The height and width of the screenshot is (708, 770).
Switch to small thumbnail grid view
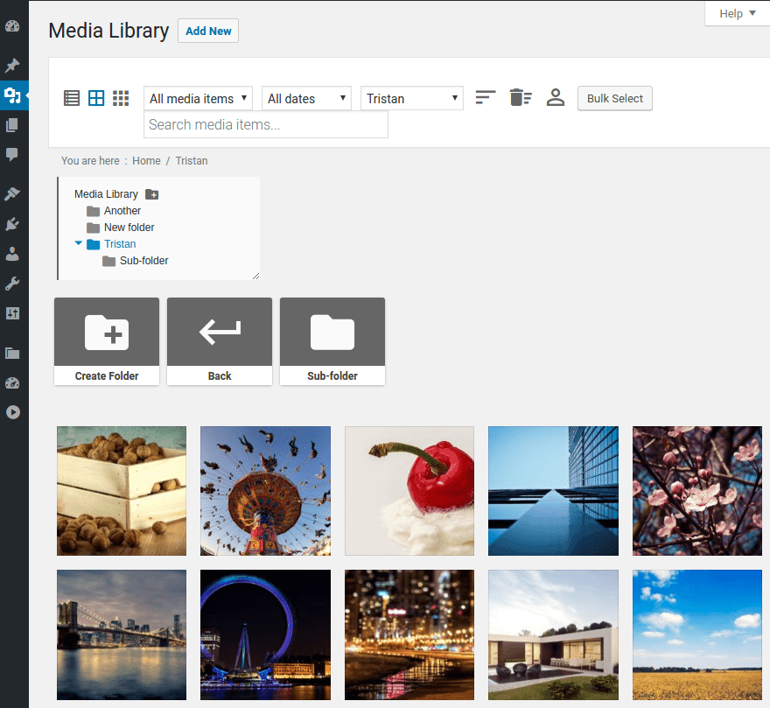click(121, 98)
